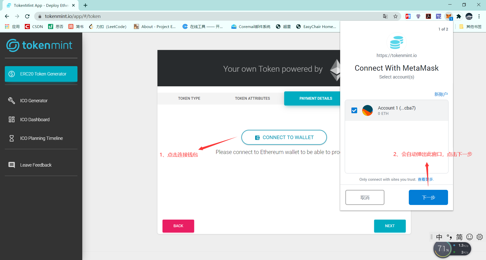Image resolution: width=486 pixels, height=260 pixels.
Task: Click the browser profile avatar
Action: point(469,16)
